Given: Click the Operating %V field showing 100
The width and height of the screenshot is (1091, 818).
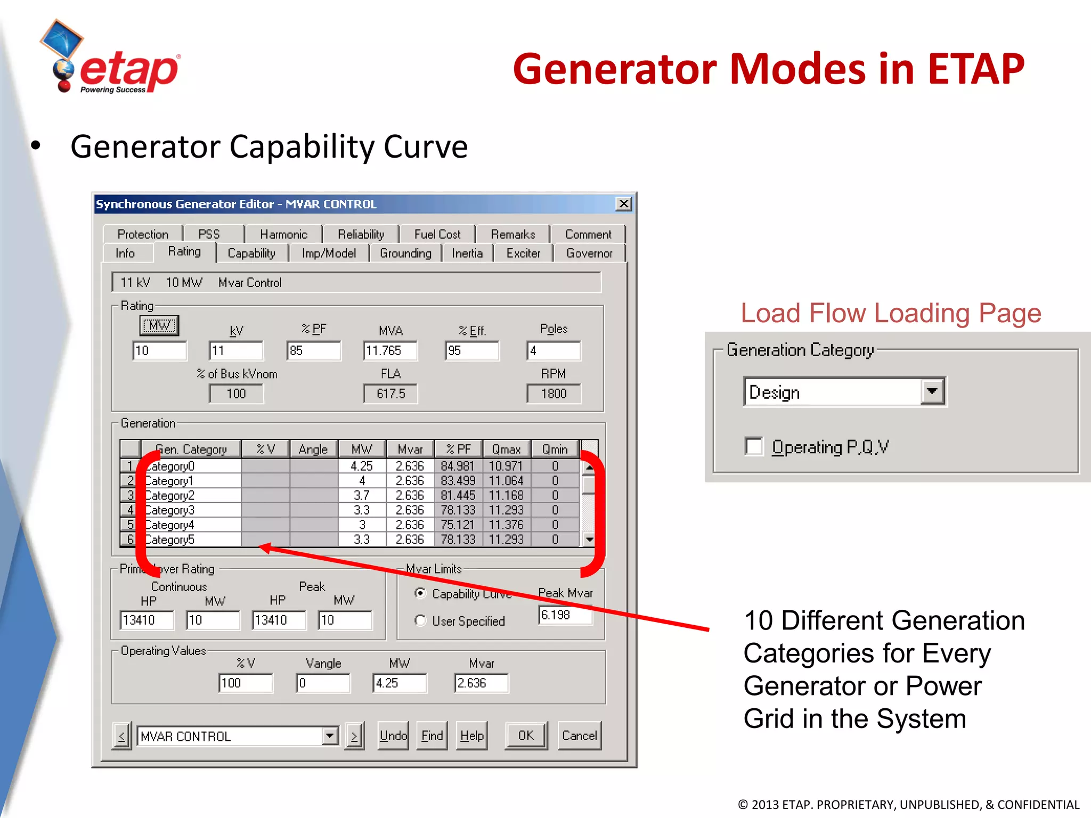Looking at the screenshot, I should 246,683.
